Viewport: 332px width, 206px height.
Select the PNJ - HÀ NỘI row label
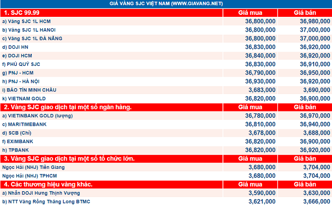coord(21,81)
